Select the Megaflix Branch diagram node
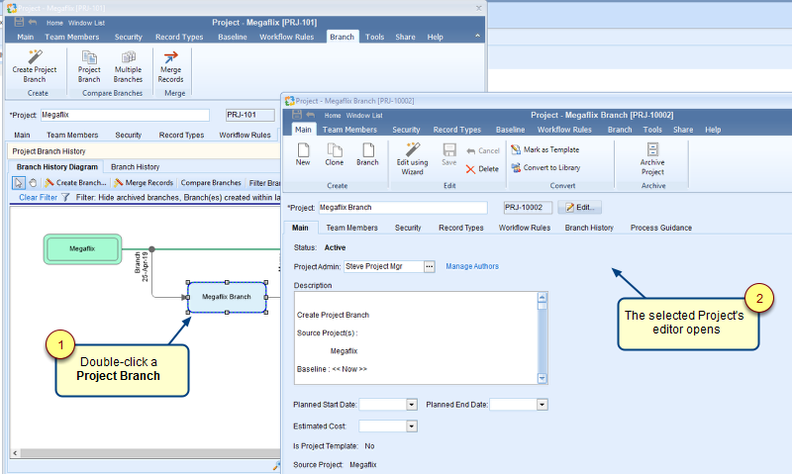The width and height of the screenshot is (792, 474). pos(227,297)
